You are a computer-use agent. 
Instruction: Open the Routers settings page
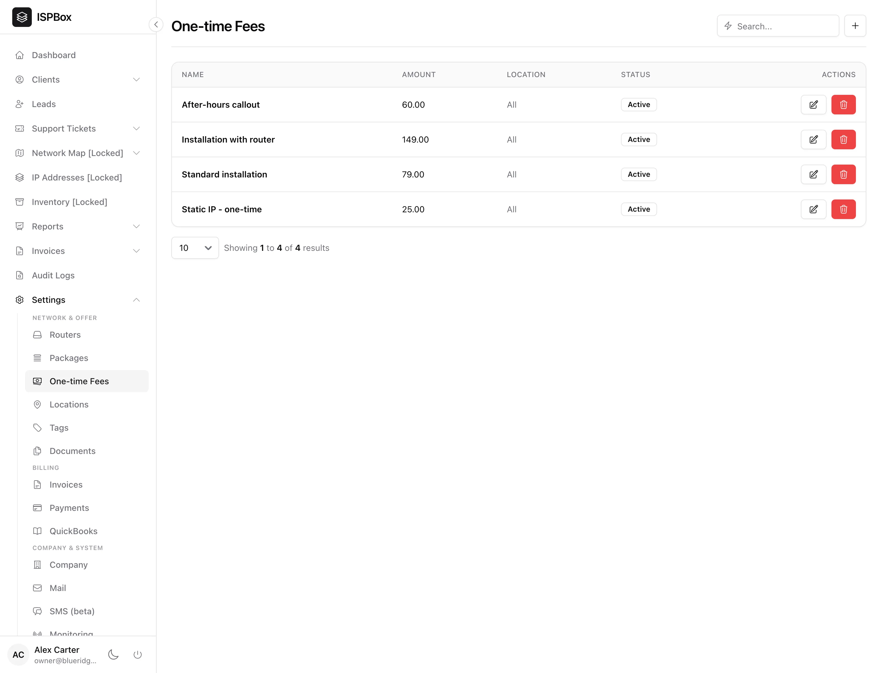[x=87, y=335]
